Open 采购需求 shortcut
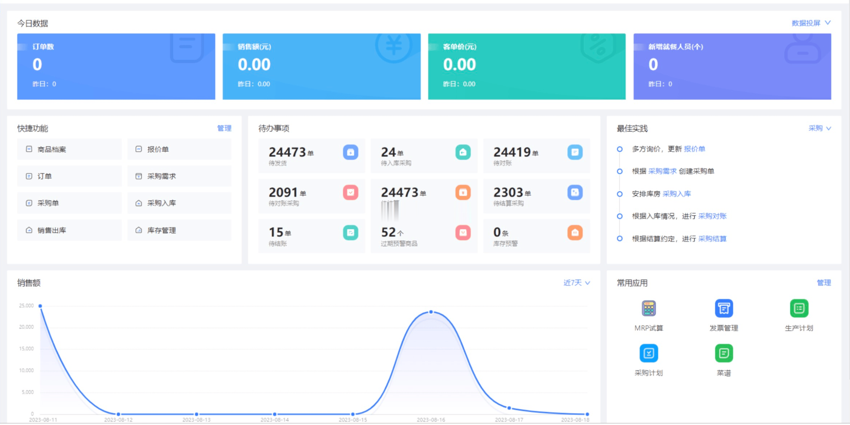This screenshot has width=850, height=425. [179, 176]
